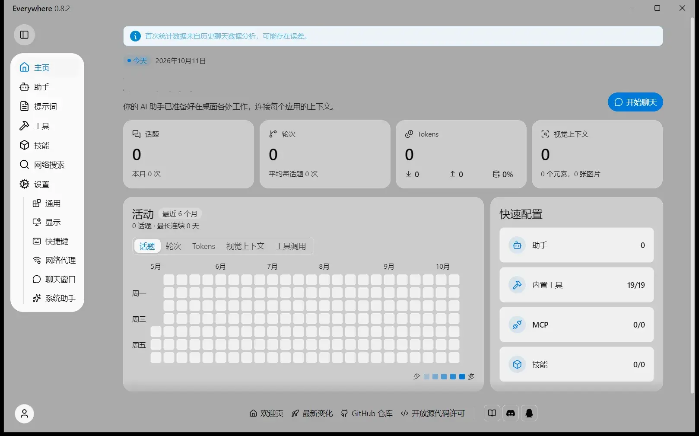
Task: Go to 主页 home page
Action: pos(47,67)
